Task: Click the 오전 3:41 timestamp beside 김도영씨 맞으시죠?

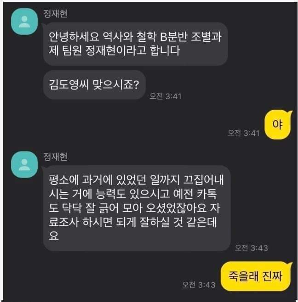Action: (166, 96)
